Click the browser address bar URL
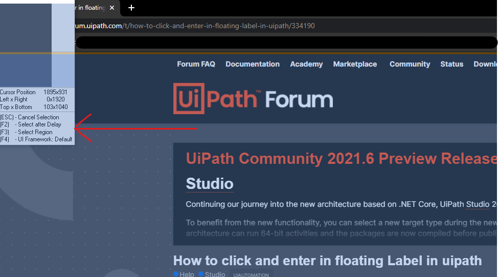 (x=195, y=26)
